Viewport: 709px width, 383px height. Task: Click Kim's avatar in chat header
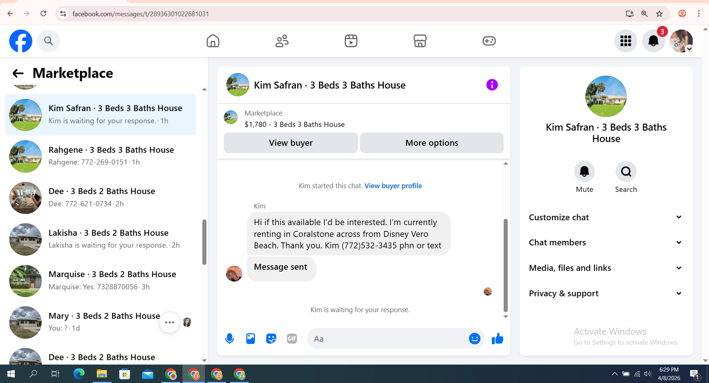(238, 85)
